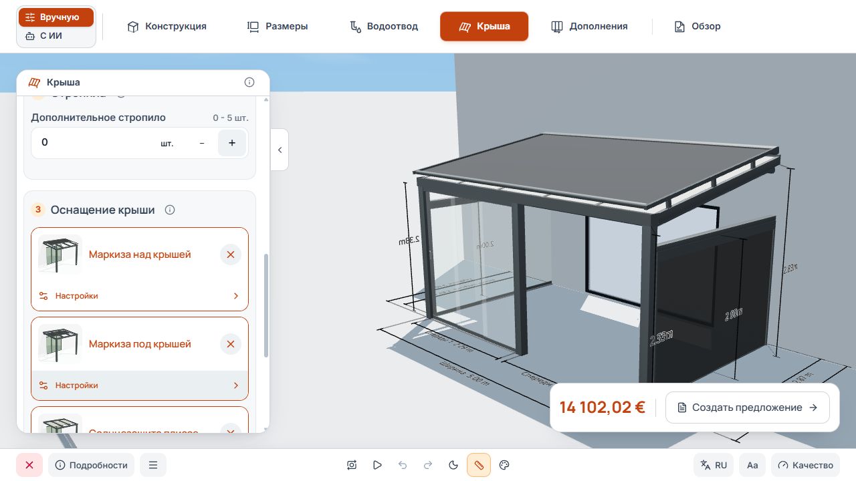Click the Aa font size button
856x481 pixels.
click(752, 465)
